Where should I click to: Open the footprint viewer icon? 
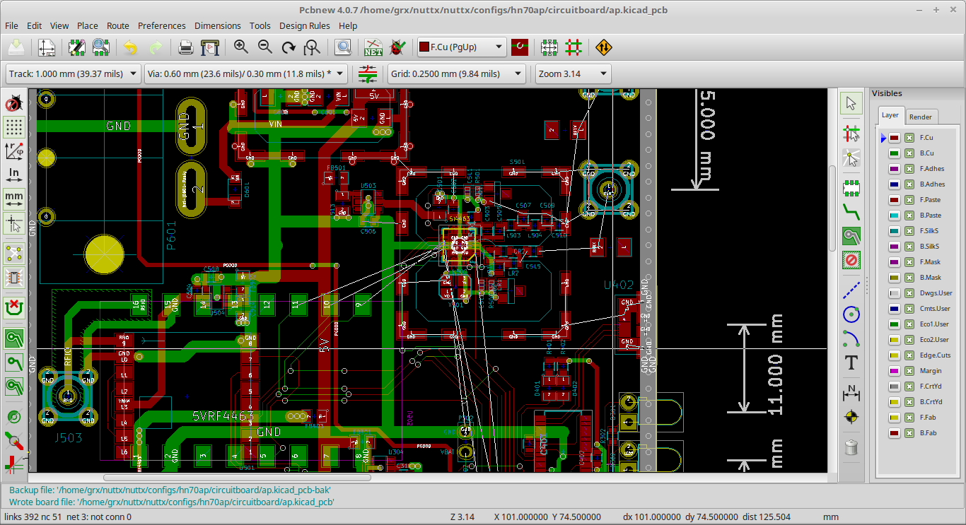pos(101,47)
